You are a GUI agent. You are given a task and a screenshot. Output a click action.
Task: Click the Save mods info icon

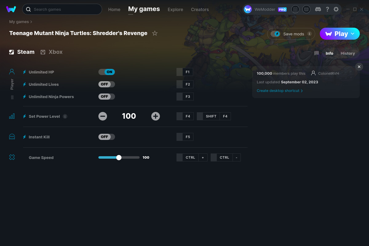[x=309, y=34]
